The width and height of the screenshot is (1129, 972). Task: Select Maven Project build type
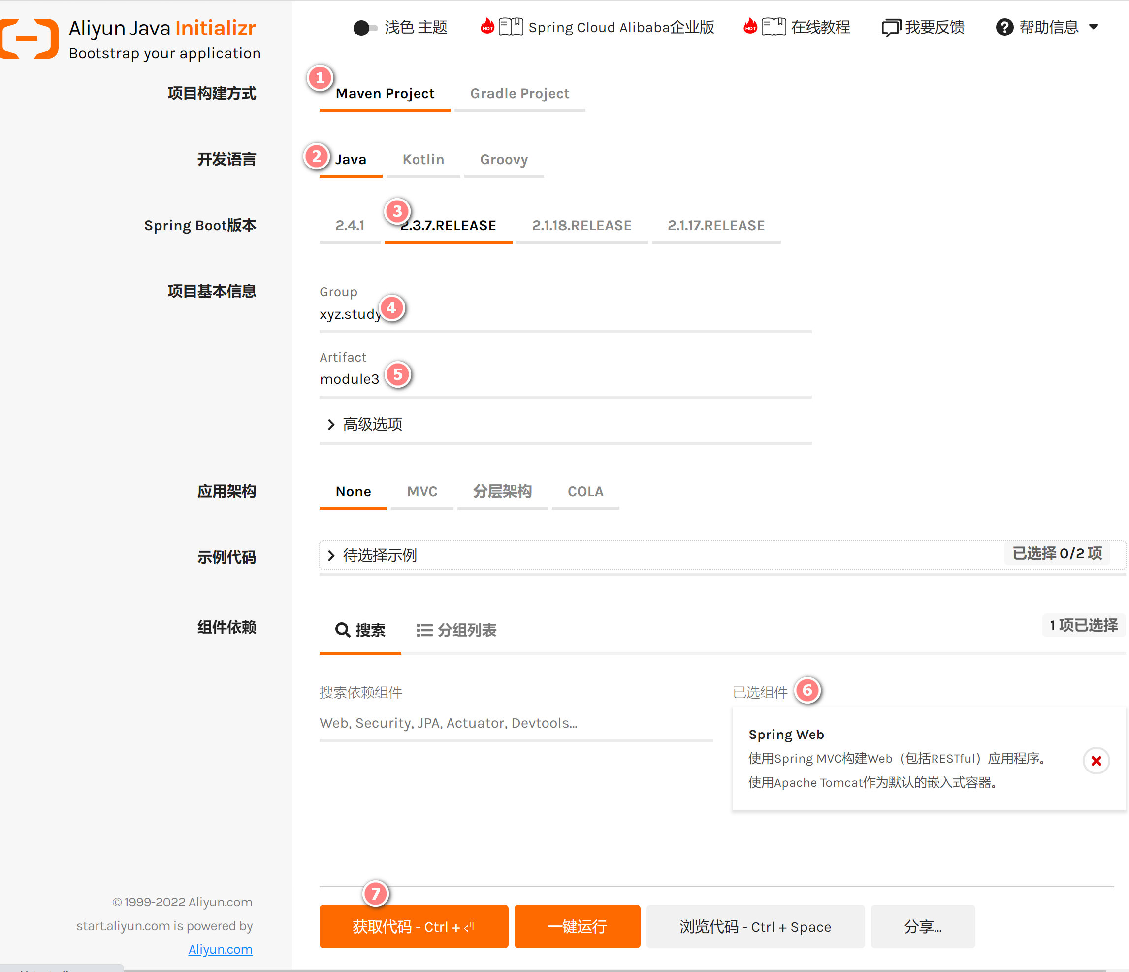385,94
